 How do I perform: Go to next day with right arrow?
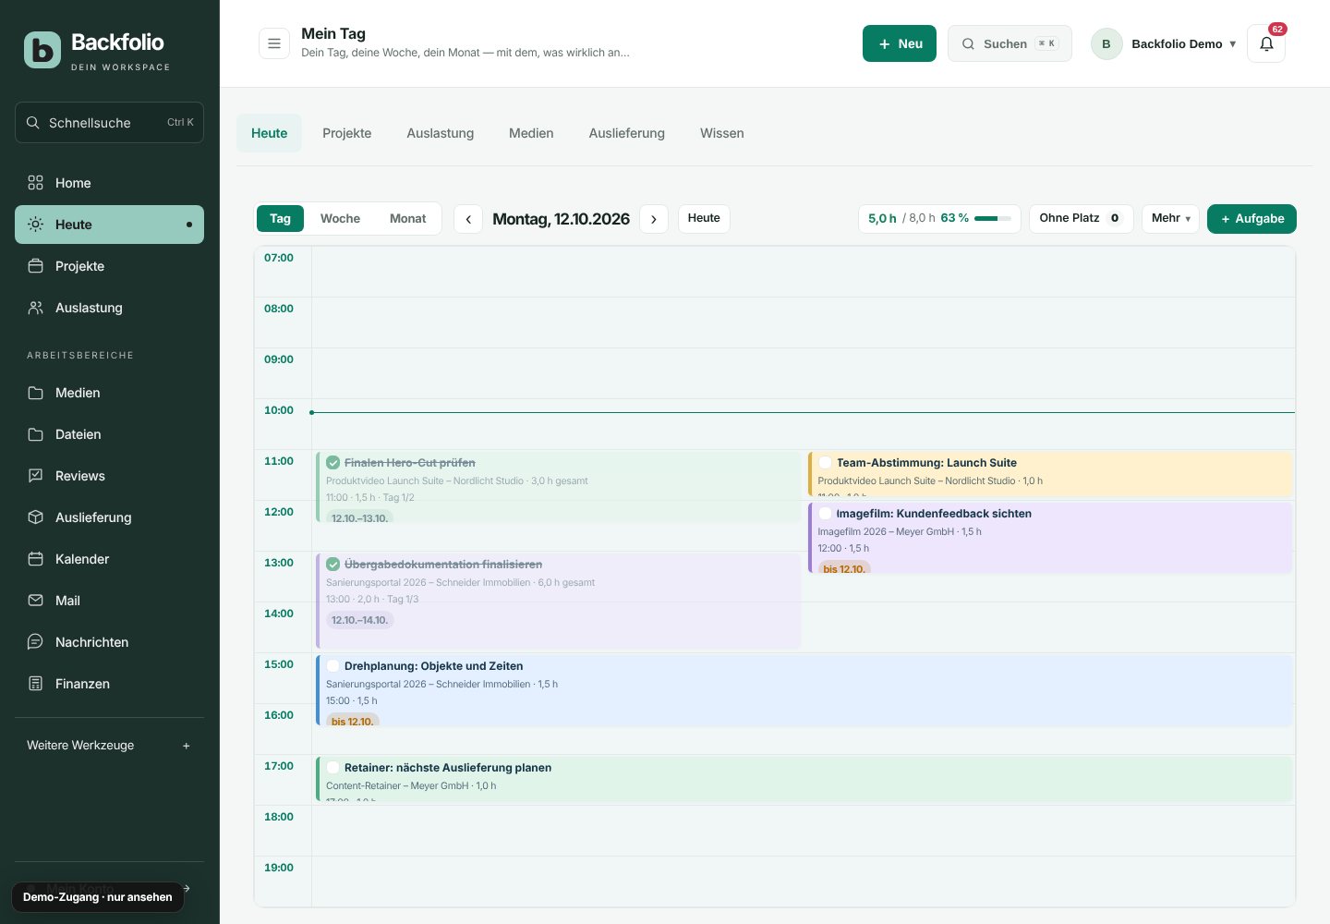[654, 219]
